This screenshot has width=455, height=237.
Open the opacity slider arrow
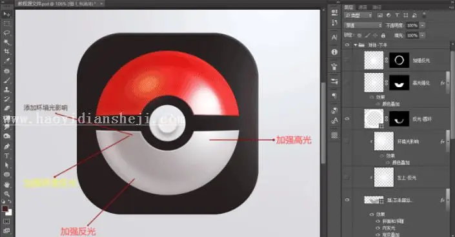[x=422, y=25]
